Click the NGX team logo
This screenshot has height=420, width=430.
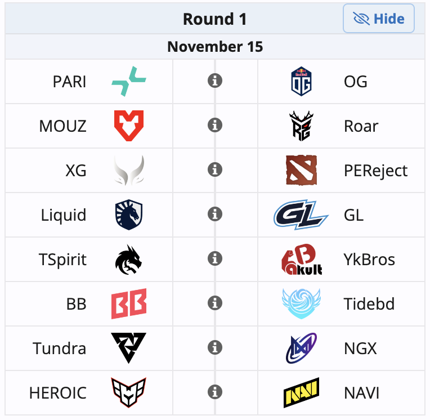[x=301, y=348]
